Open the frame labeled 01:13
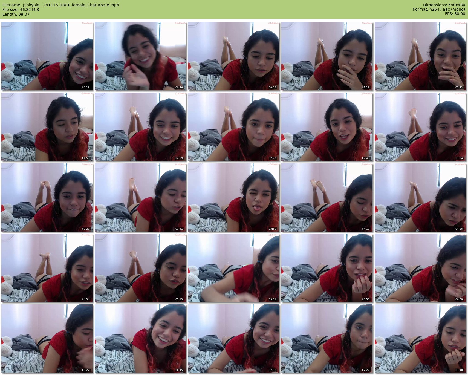 tap(327, 56)
